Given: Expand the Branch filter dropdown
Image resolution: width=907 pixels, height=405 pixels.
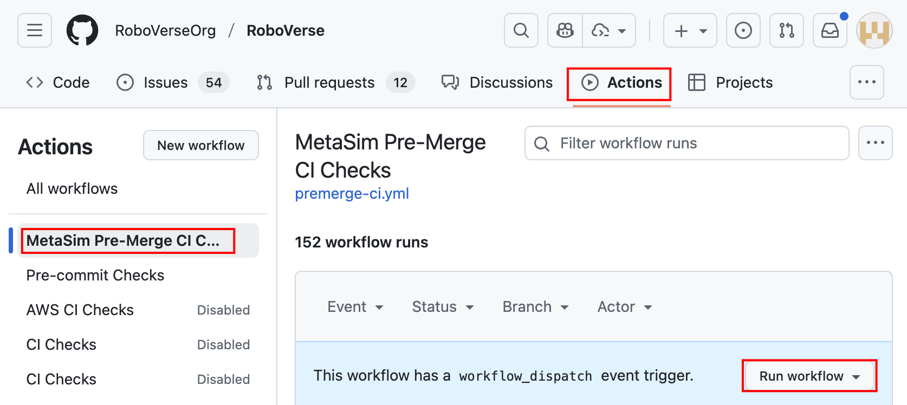Looking at the screenshot, I should (x=535, y=307).
